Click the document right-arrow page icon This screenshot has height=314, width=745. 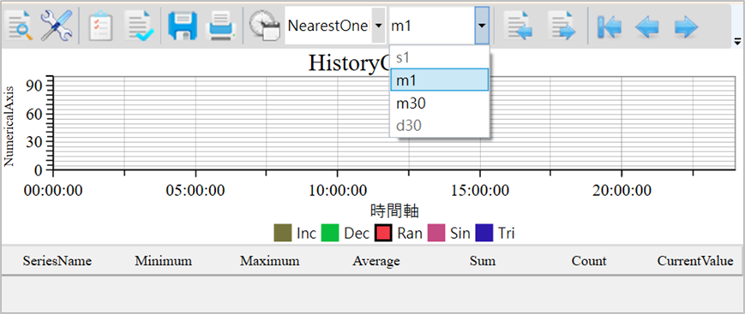tap(562, 26)
